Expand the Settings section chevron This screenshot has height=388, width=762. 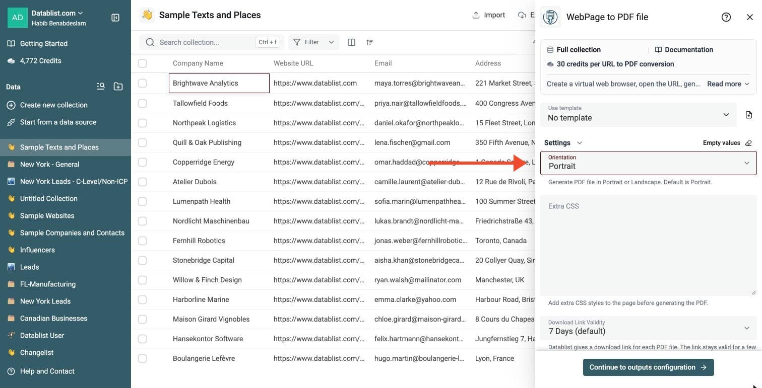tap(580, 143)
